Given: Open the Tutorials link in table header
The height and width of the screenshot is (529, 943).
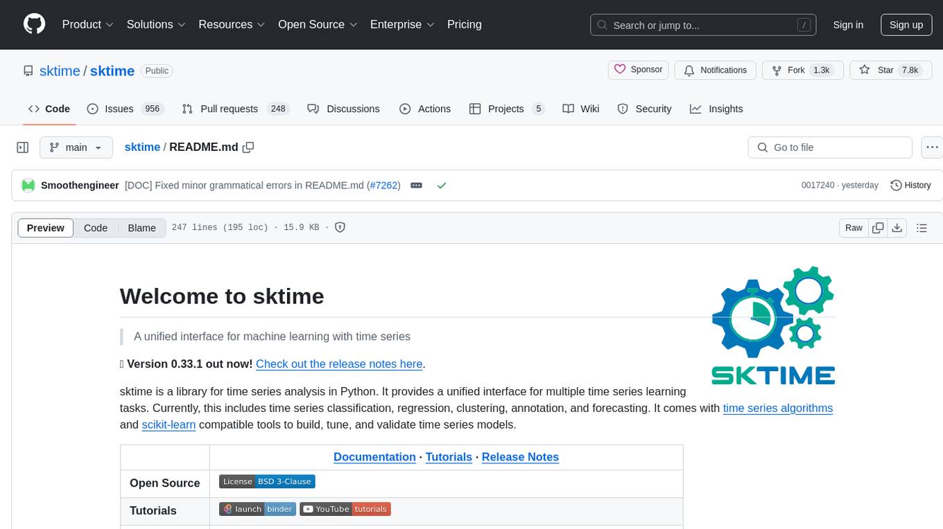Looking at the screenshot, I should pos(449,457).
